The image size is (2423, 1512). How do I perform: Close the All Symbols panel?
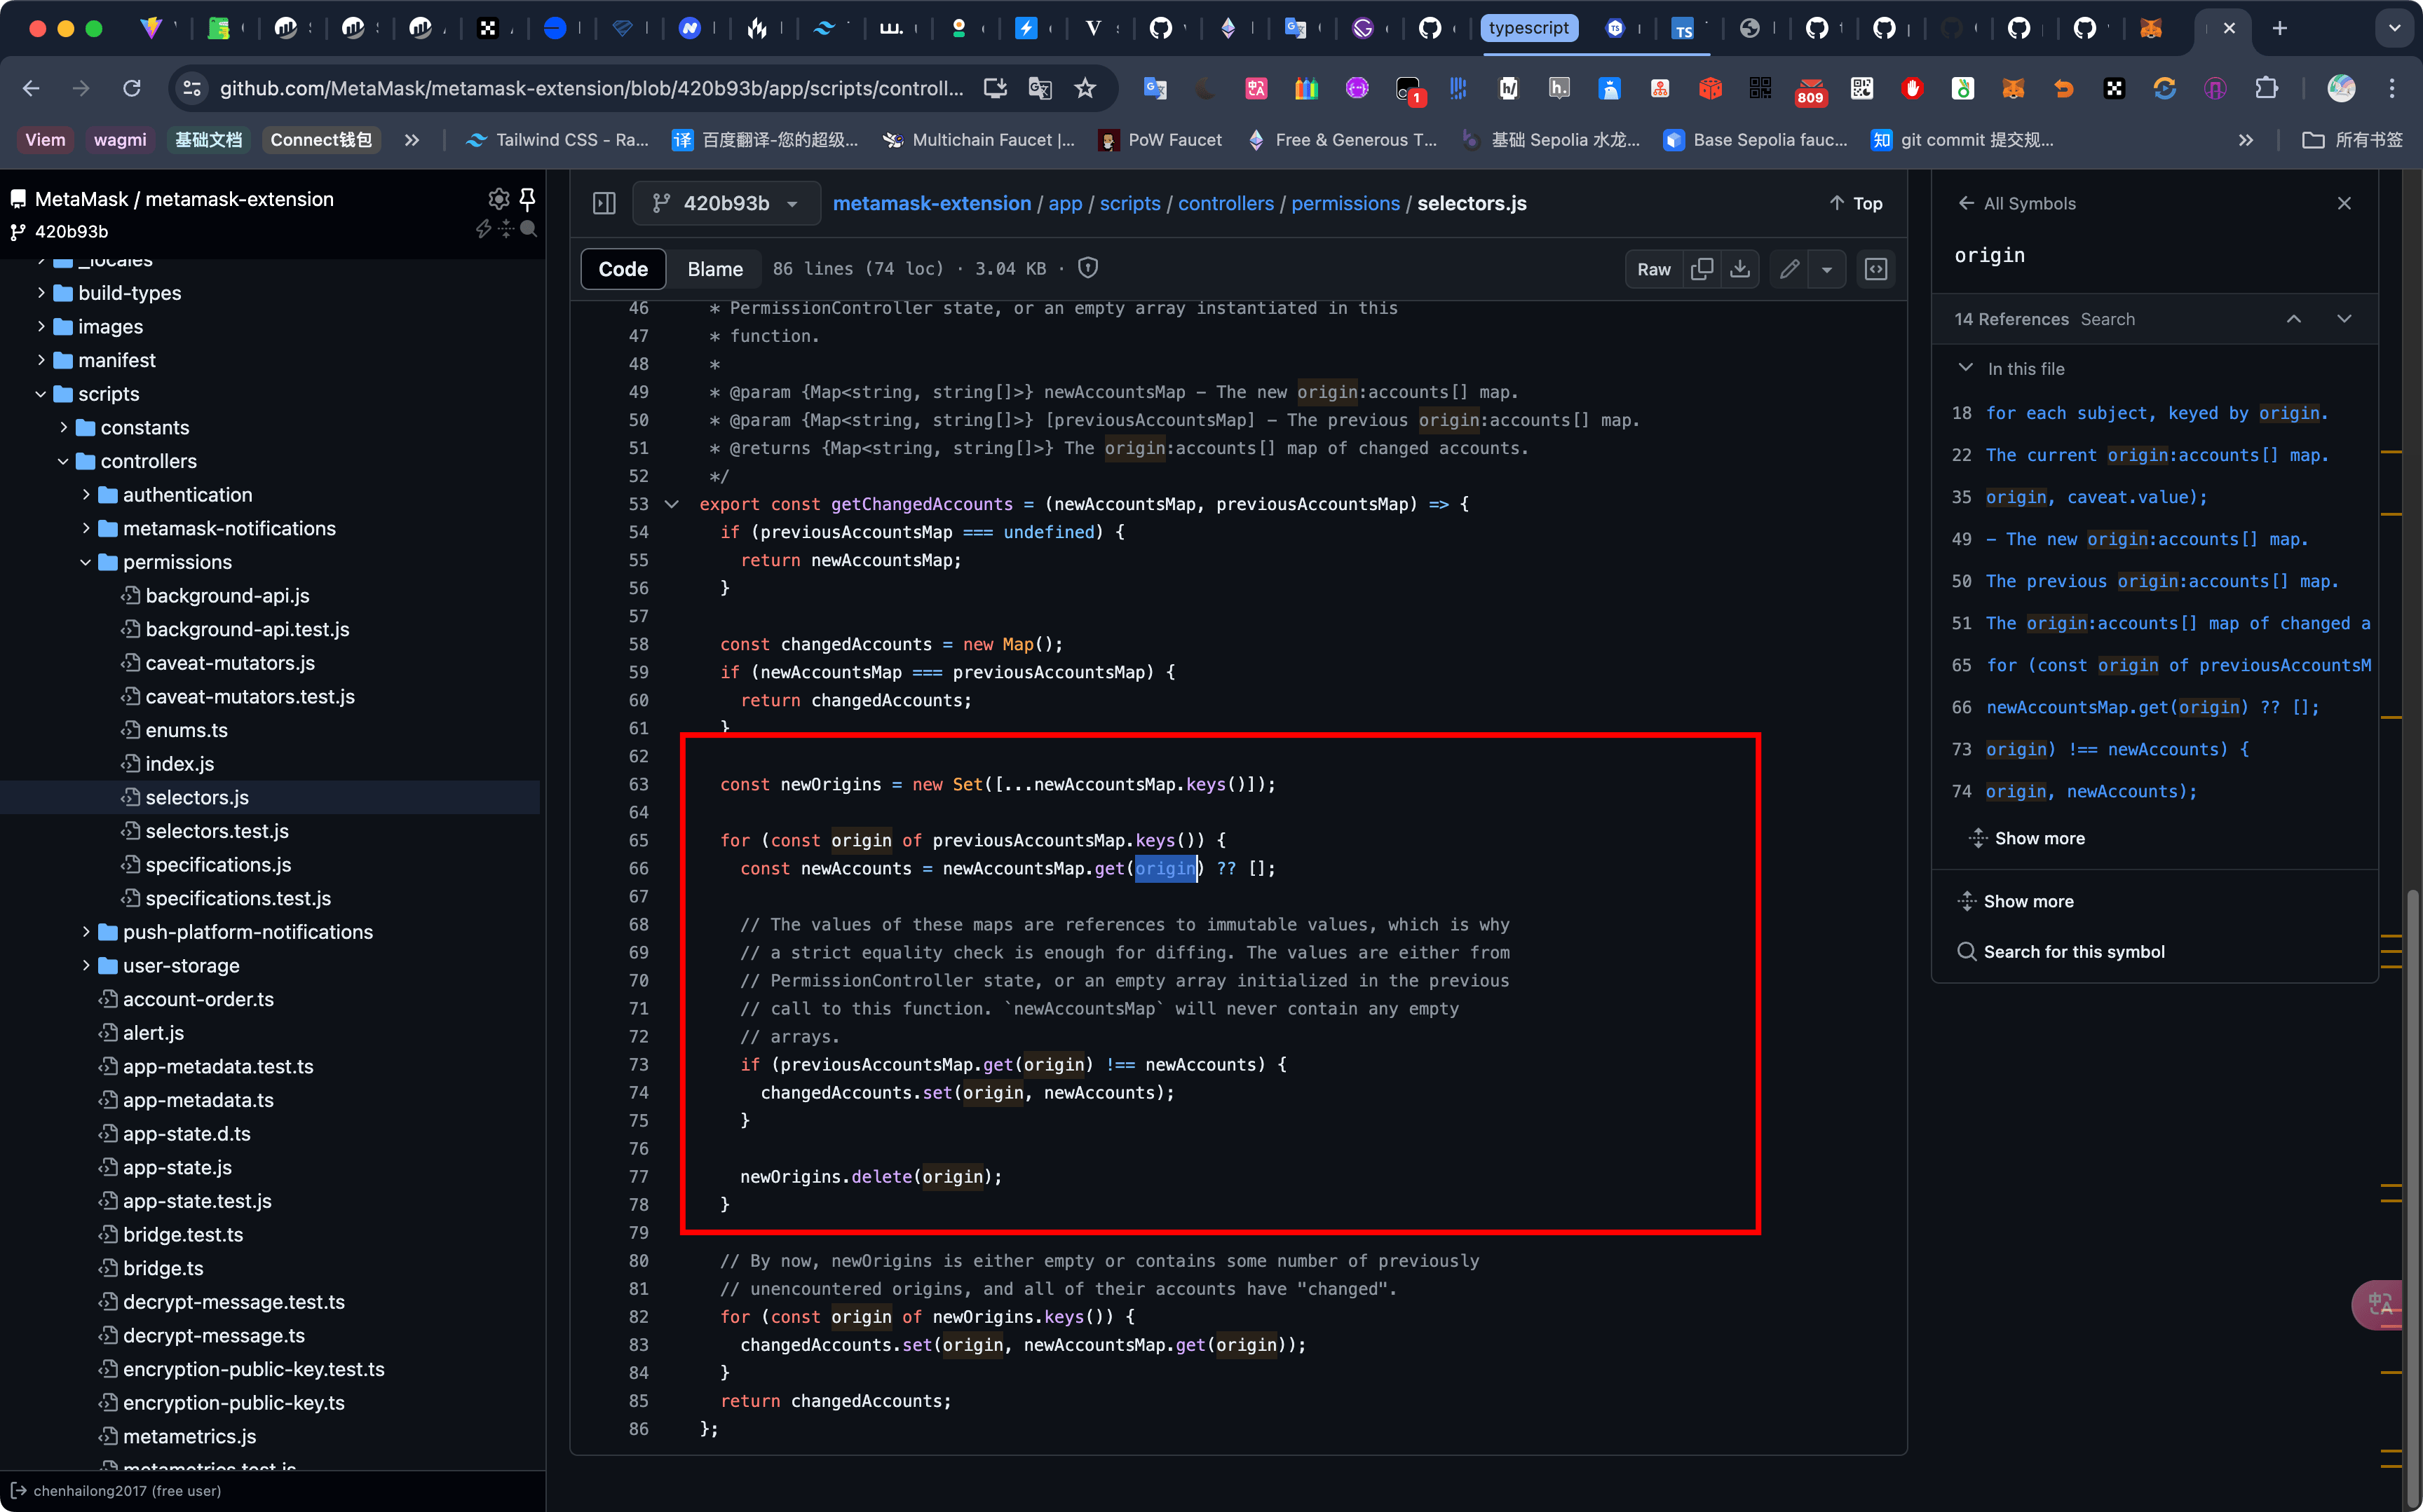tap(2344, 203)
